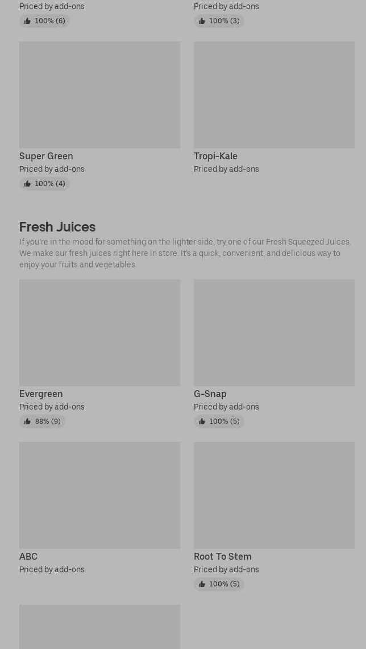Click the 100% (3) rating thumbs-up icon
This screenshot has width=366, height=649.
(202, 21)
